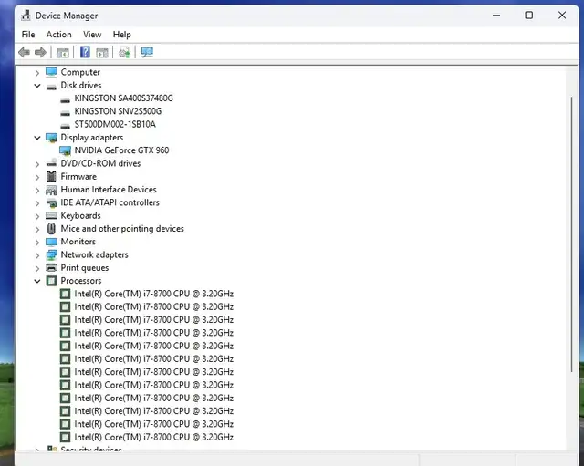584x466 pixels.
Task: Open the Action menu
Action: click(58, 35)
